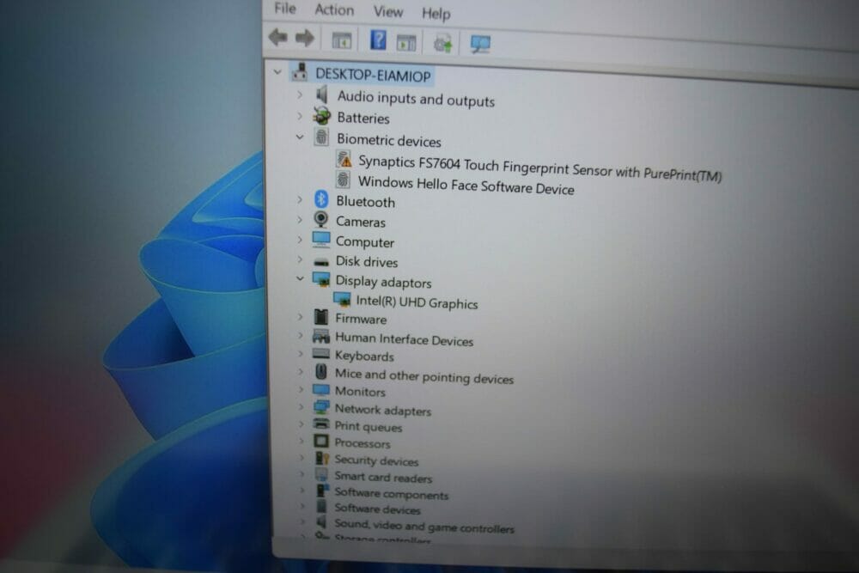
Task: Select 'Windows Hello Face Software Device' text
Action: [x=466, y=186]
